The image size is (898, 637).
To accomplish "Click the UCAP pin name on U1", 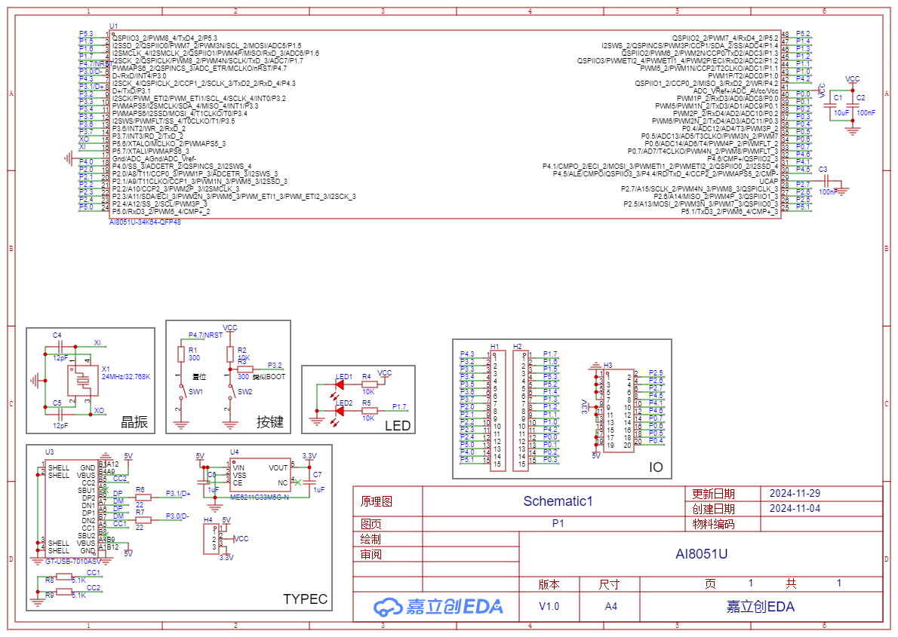I will coord(768,181).
